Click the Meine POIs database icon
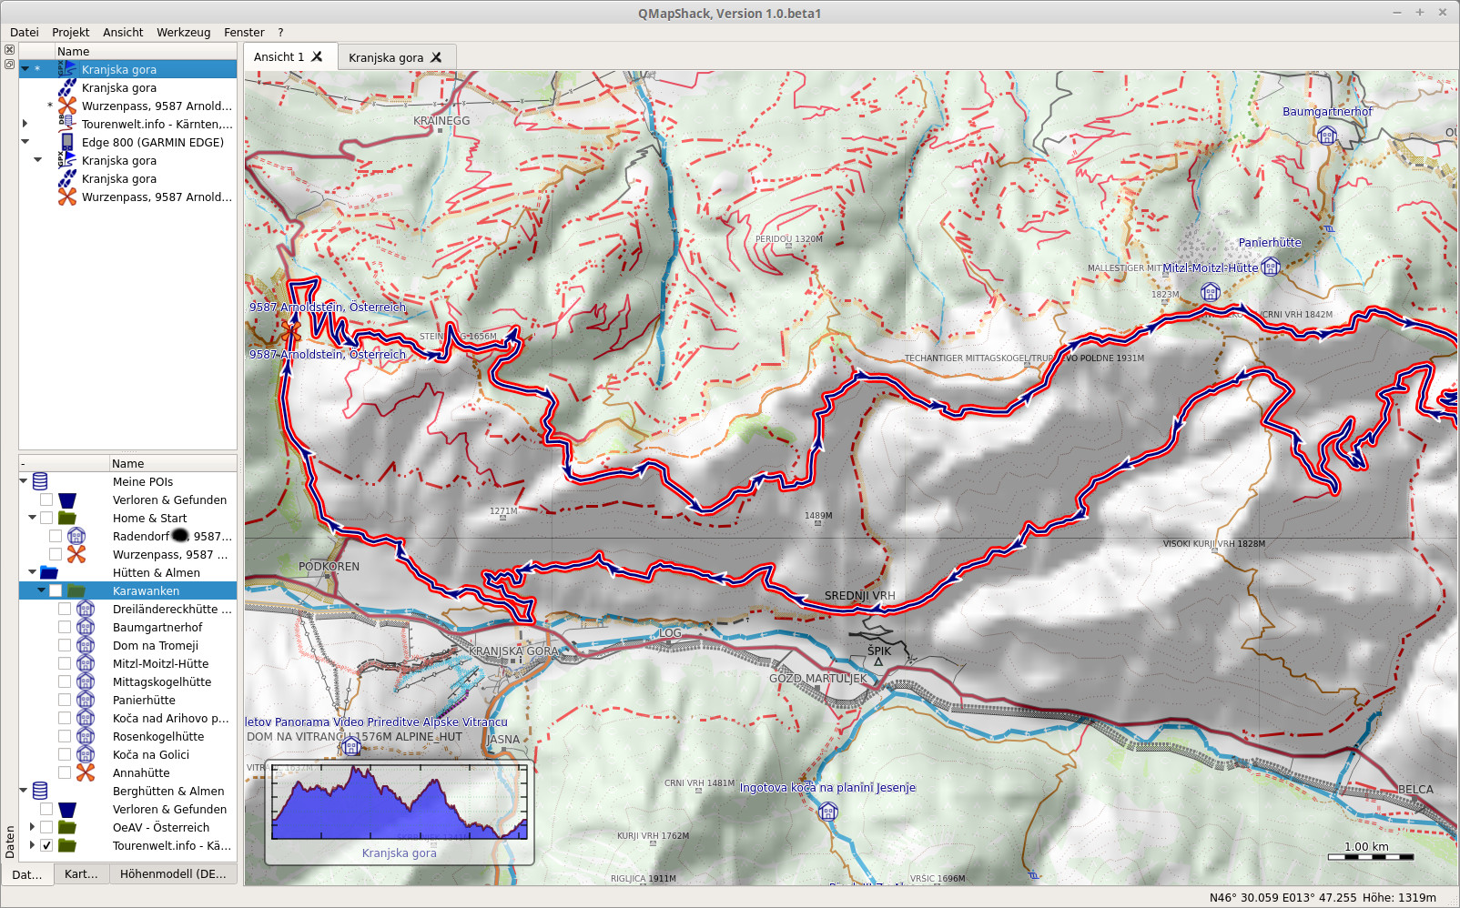 point(40,481)
